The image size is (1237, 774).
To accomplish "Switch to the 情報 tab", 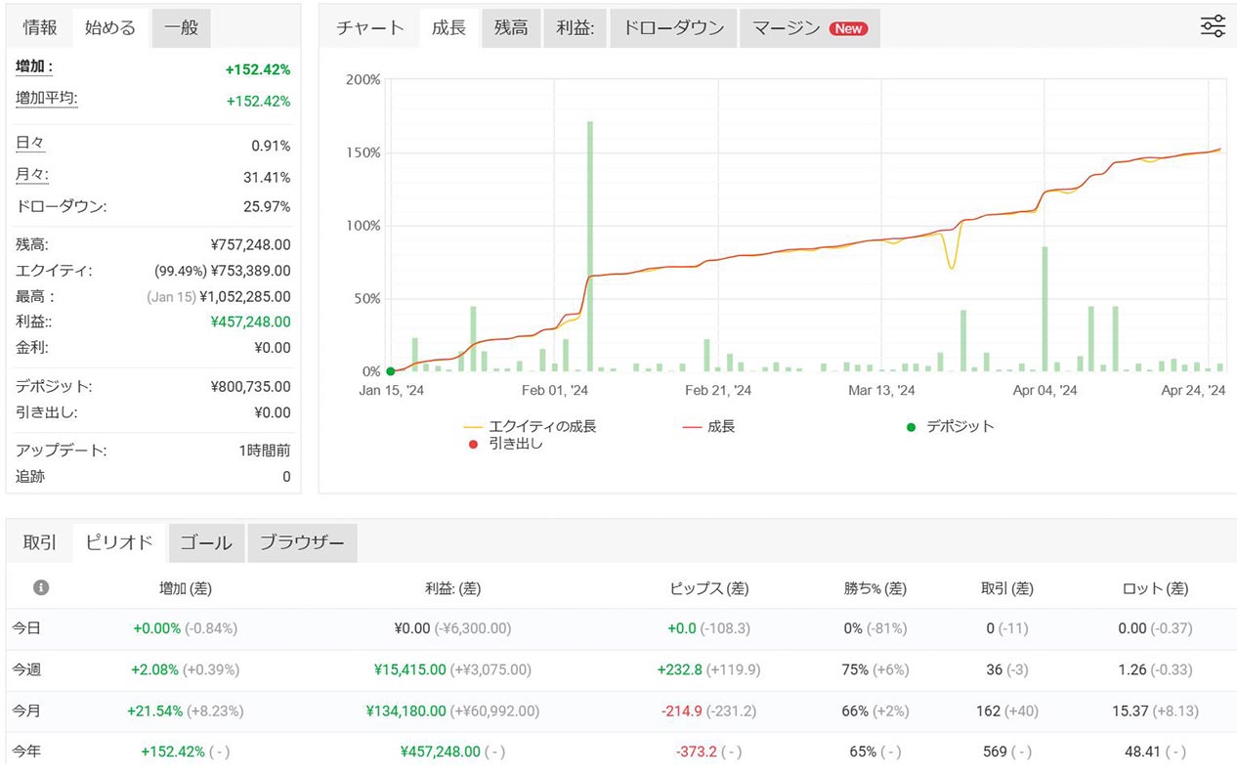I will click(x=40, y=28).
